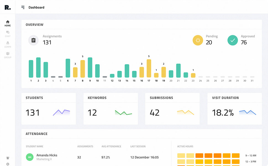Open the settings gear icon
The height and width of the screenshot is (166, 268).
[x=8, y=164]
